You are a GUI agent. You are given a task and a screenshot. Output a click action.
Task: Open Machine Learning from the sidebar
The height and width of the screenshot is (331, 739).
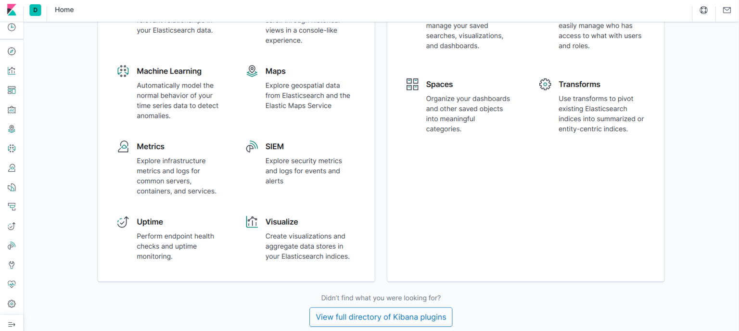12,148
